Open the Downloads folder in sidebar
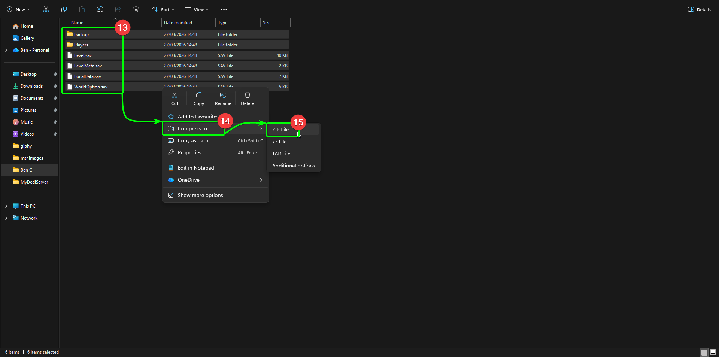 (x=31, y=86)
